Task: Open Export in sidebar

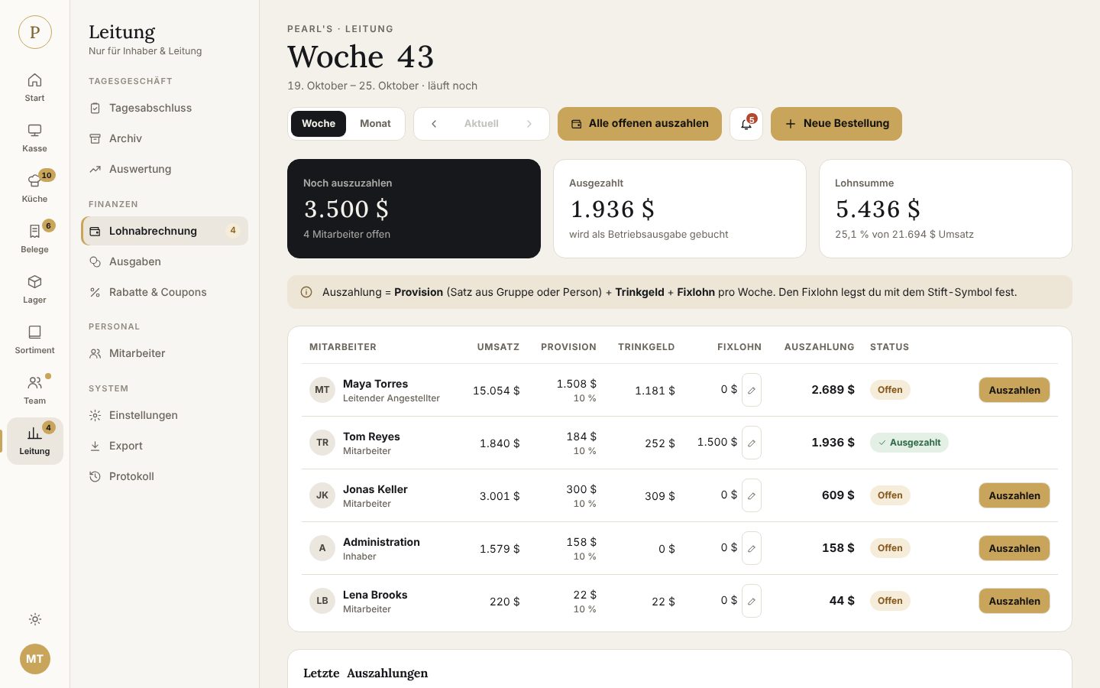Action: [x=164, y=446]
